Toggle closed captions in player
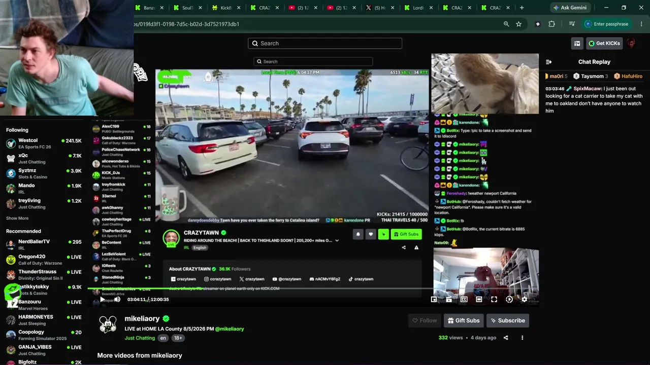Image resolution: width=650 pixels, height=365 pixels. 464,300
